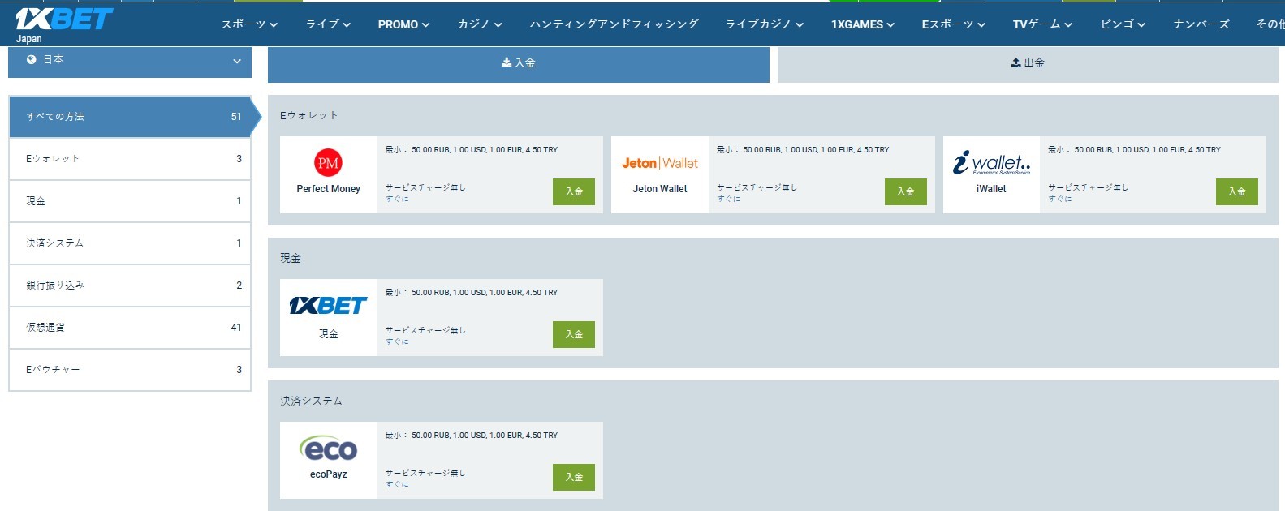Expand the 1XGAMES menu
Viewport: 1285px width, 511px height.
coord(863,24)
